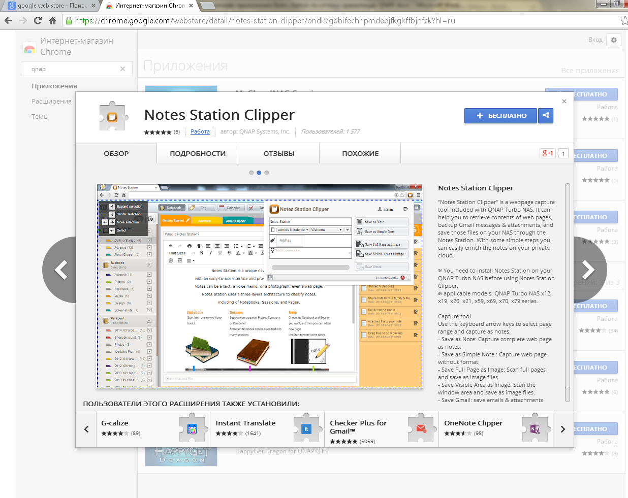Click the Все приложения link in the background
Image resolution: width=628 pixels, height=498 pixels.
pyautogui.click(x=590, y=71)
